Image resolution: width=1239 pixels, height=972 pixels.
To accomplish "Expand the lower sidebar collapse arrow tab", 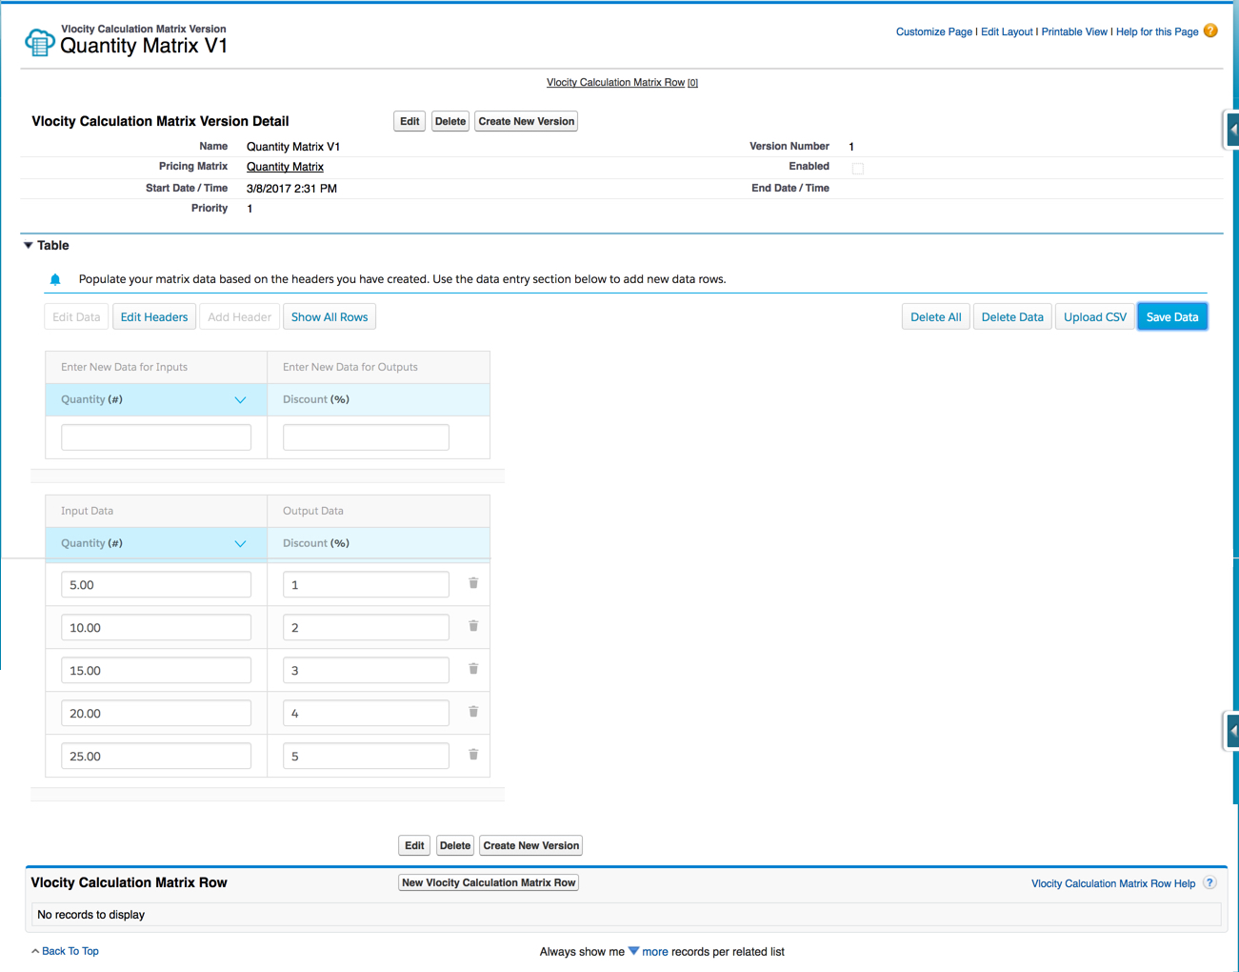I will point(1231,731).
